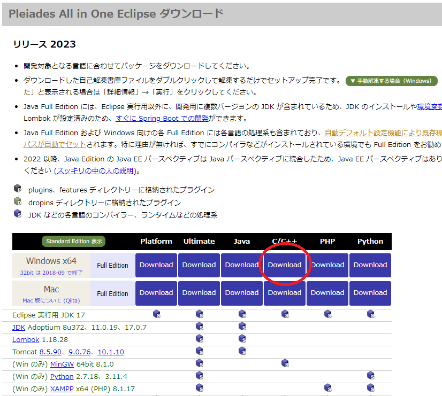Open Mac 版について (Qiita) link
442x396 pixels.
[x=51, y=300]
